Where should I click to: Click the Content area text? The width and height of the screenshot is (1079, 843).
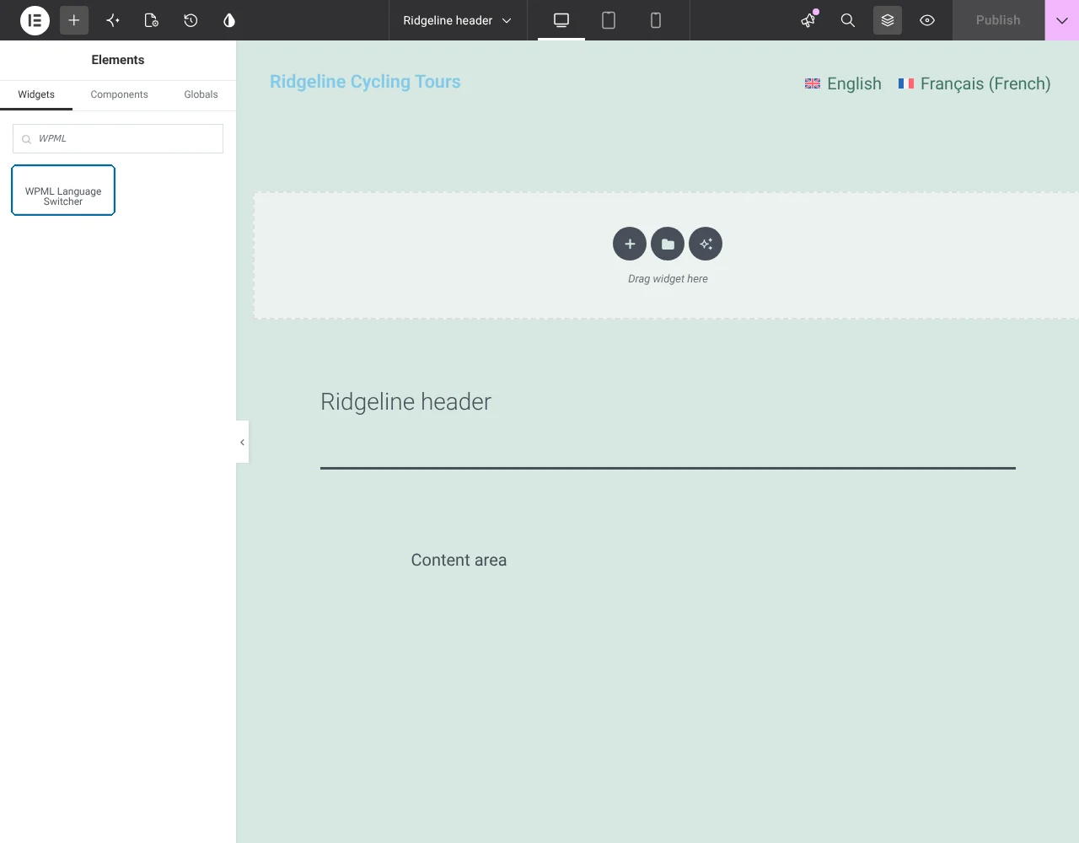pyautogui.click(x=459, y=560)
